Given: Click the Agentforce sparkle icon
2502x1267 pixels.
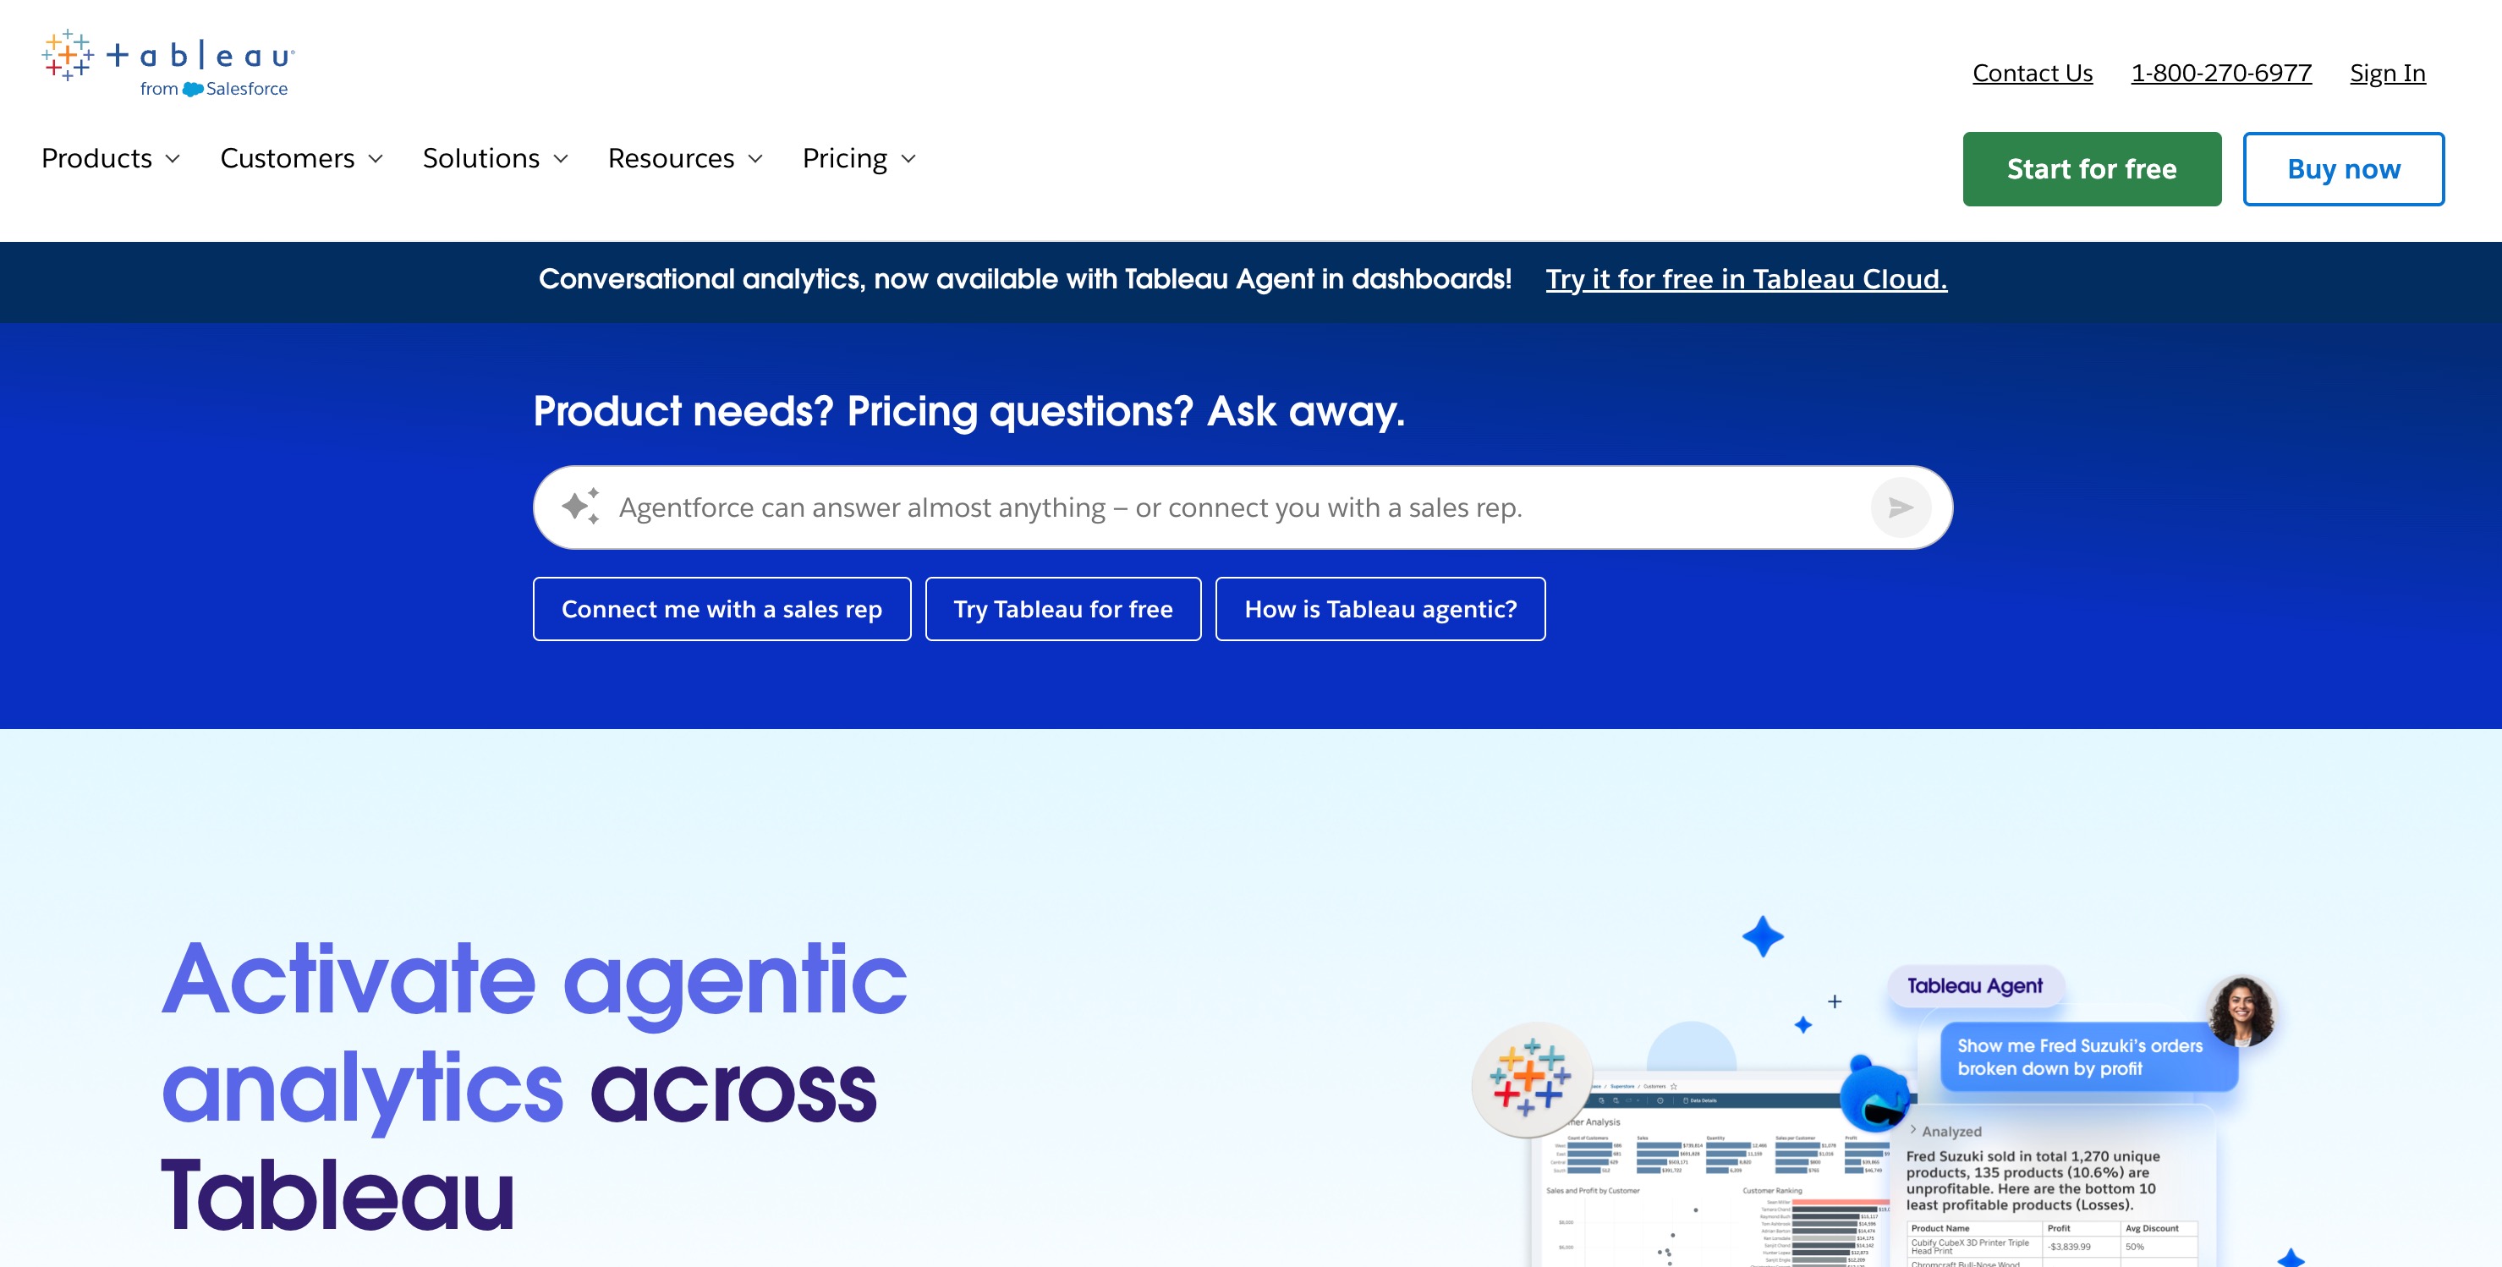Looking at the screenshot, I should coord(581,506).
